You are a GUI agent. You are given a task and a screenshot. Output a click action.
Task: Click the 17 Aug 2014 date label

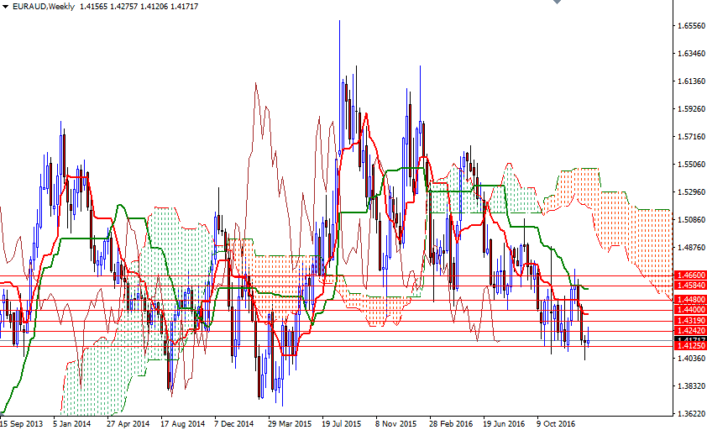182,423
